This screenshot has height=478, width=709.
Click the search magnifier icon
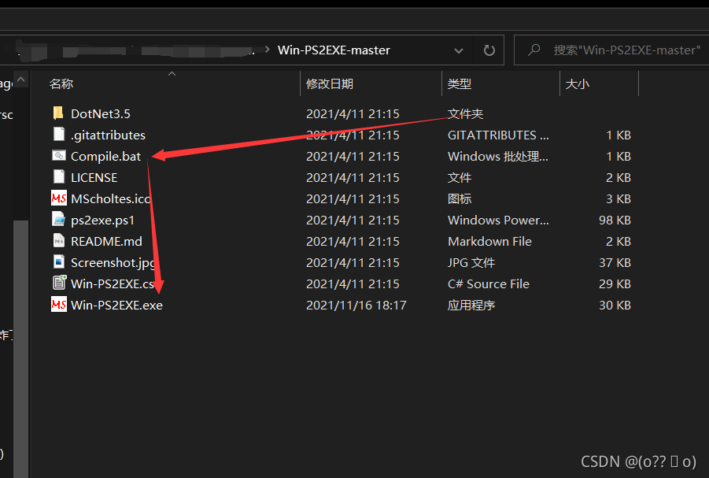(534, 50)
